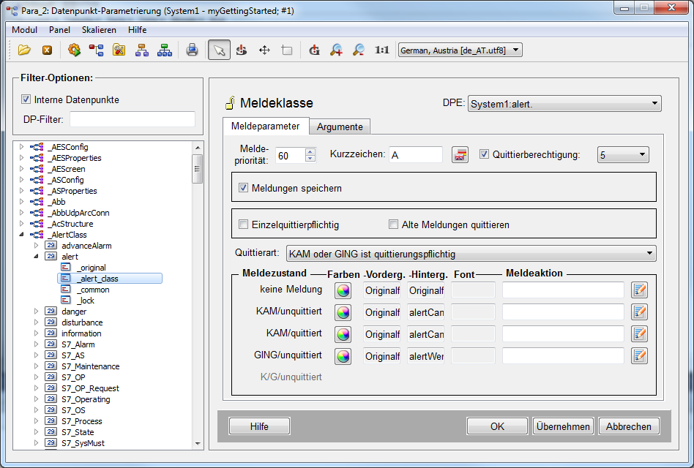Open the folder icon in toolbar
Screen dimensions: 694x468
tap(24, 50)
